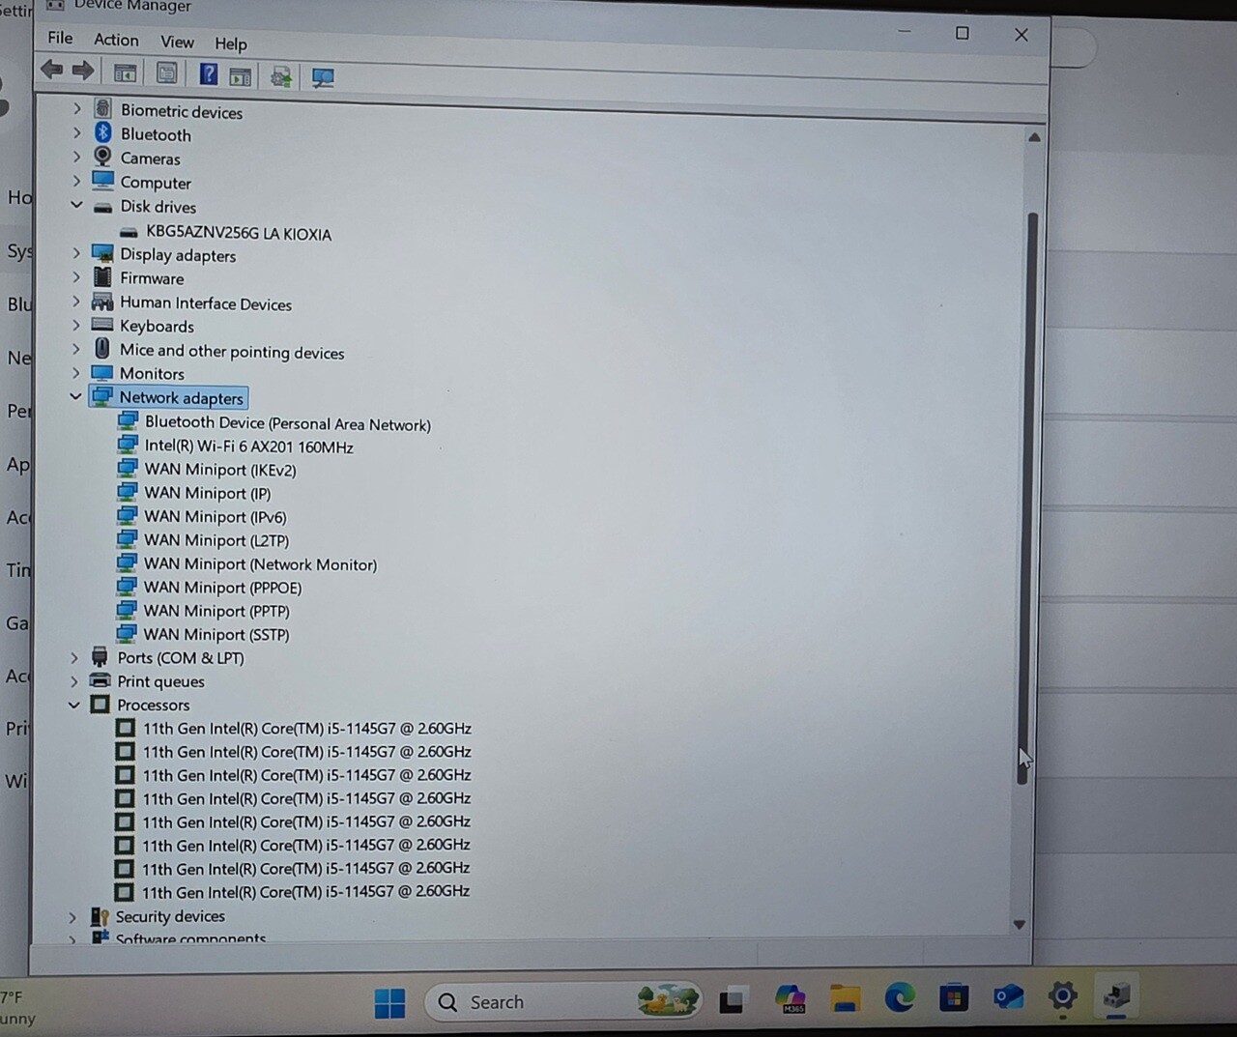Viewport: 1237px width, 1037px height.
Task: Click the Forward arrow toolbar icon
Action: [84, 71]
